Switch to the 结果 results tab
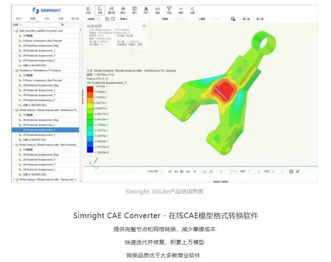 pos(33,18)
